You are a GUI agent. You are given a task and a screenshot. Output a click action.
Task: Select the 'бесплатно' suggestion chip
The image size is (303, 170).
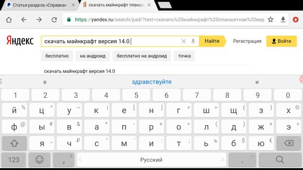[x=57, y=56]
